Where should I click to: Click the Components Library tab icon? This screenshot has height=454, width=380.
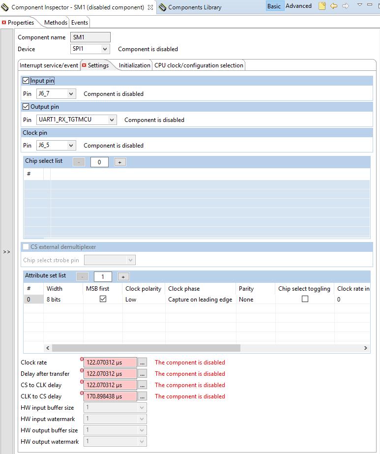coord(163,7)
